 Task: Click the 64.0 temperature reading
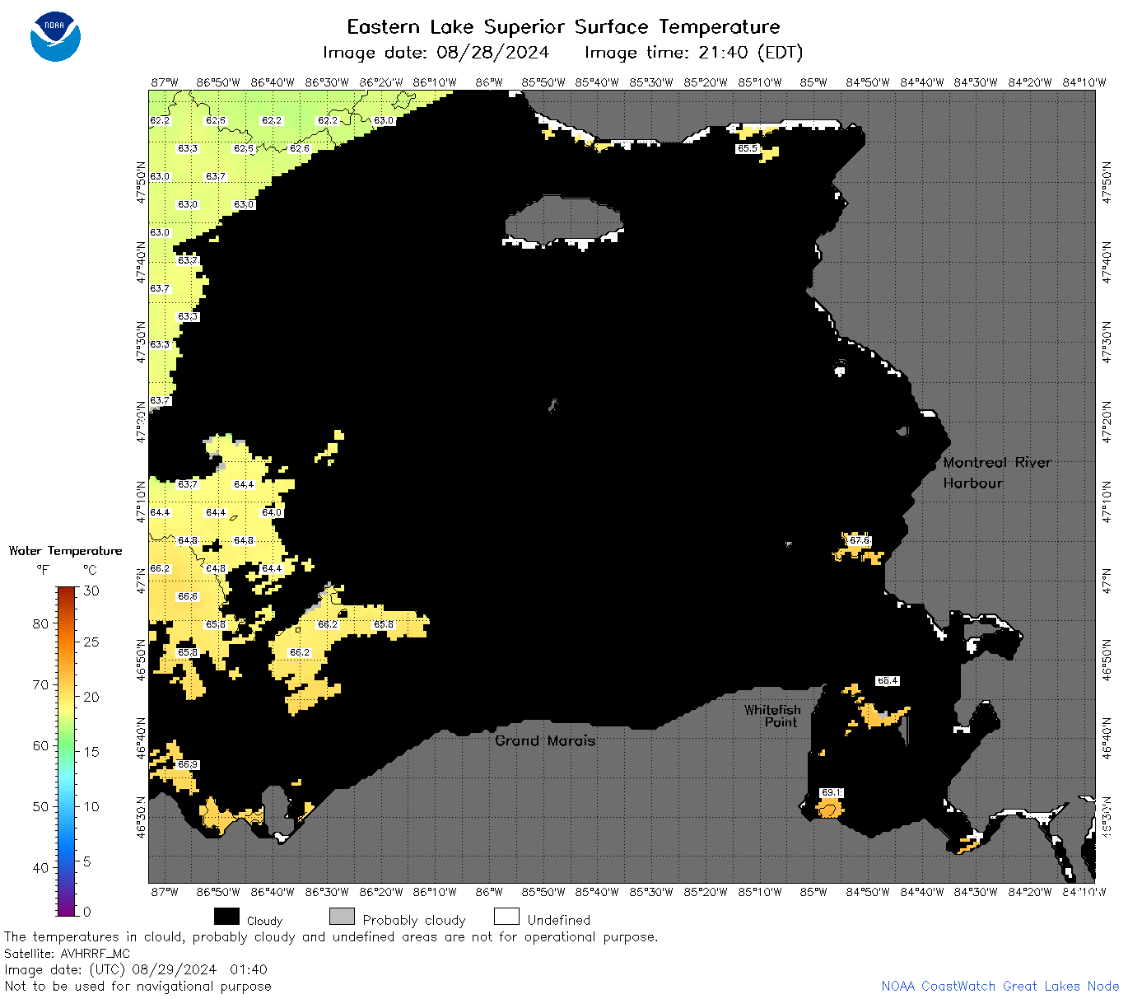coord(272,513)
